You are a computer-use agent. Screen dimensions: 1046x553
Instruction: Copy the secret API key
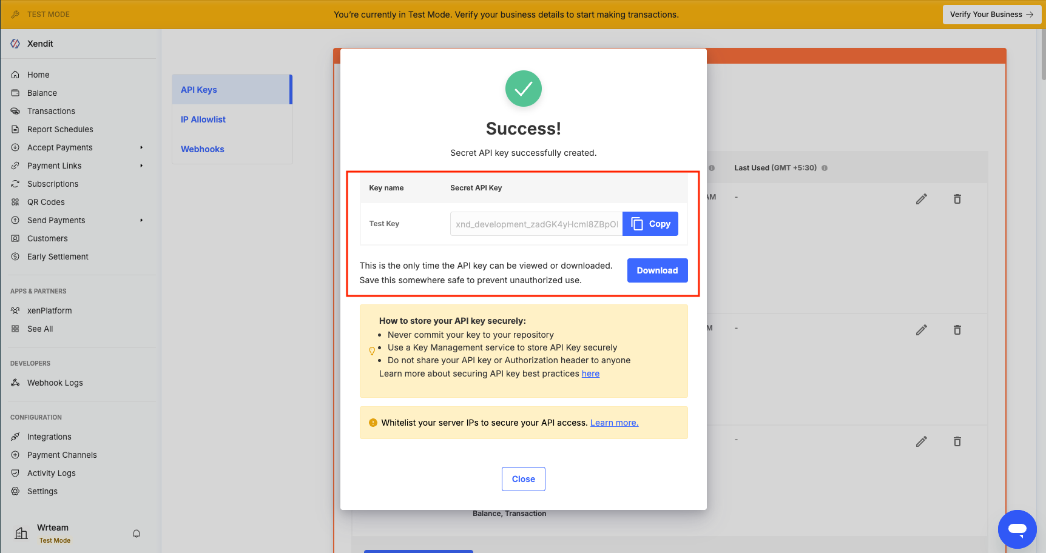tap(650, 224)
